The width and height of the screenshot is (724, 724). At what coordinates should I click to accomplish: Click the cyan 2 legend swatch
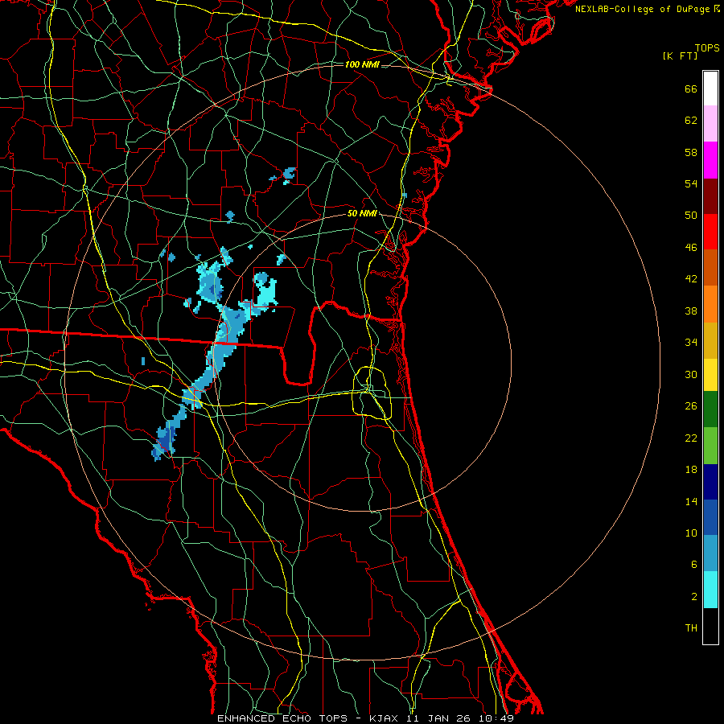710,590
